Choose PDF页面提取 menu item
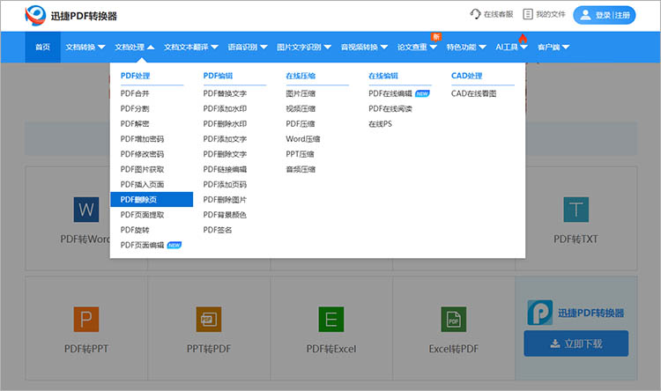 coord(142,215)
